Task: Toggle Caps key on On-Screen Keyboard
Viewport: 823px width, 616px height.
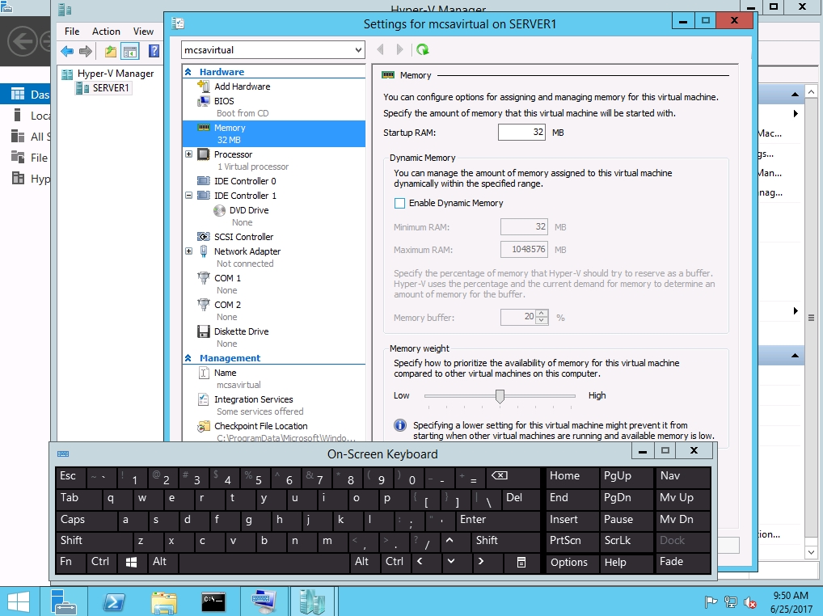Action: [x=87, y=520]
